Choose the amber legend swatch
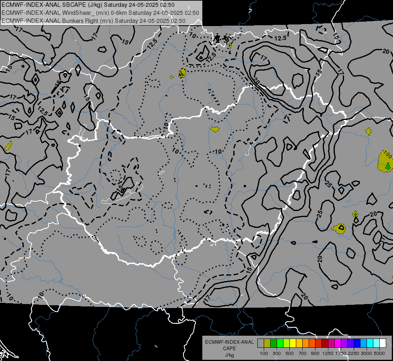393x361 pixels. (x=299, y=343)
